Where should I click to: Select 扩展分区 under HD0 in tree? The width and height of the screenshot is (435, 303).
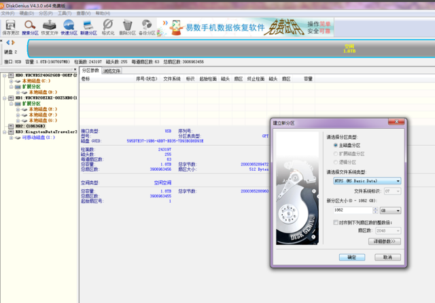(31, 87)
